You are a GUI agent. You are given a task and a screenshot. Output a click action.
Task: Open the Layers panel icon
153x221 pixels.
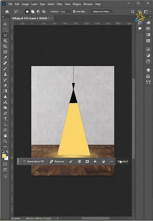click(x=148, y=70)
